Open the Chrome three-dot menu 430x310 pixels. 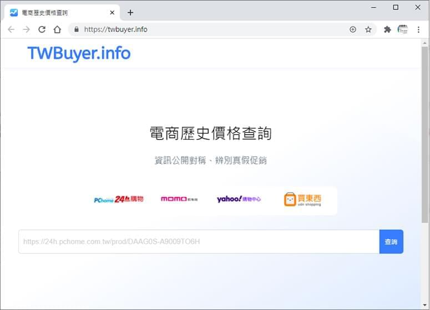tap(418, 29)
